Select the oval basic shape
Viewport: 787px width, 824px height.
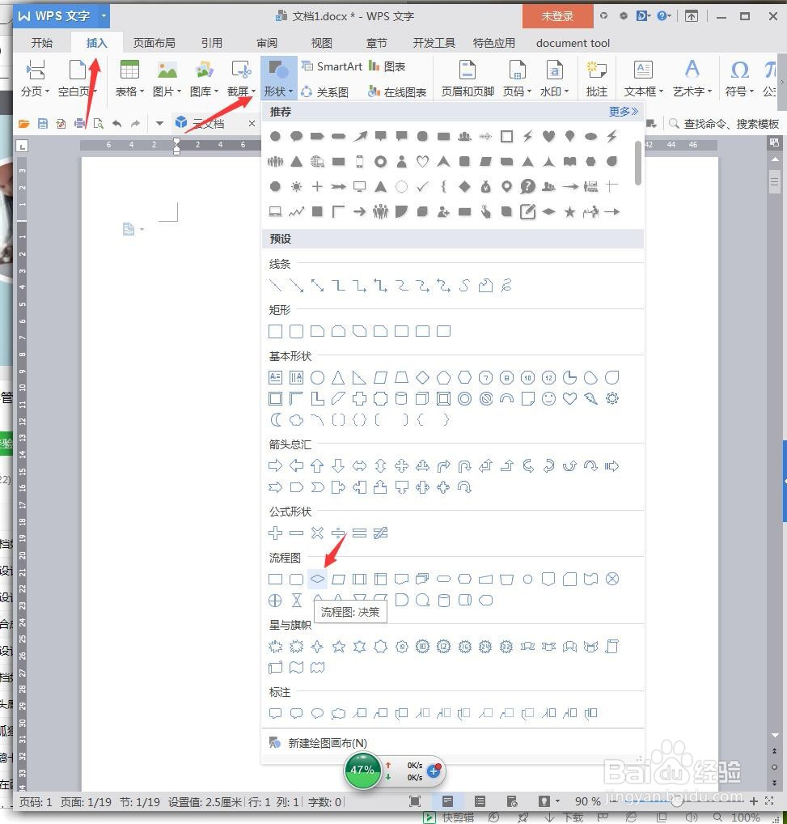pyautogui.click(x=317, y=377)
